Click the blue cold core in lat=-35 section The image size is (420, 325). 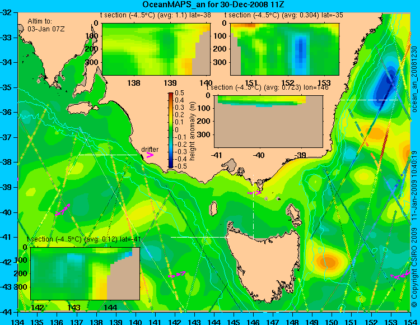click(301, 52)
